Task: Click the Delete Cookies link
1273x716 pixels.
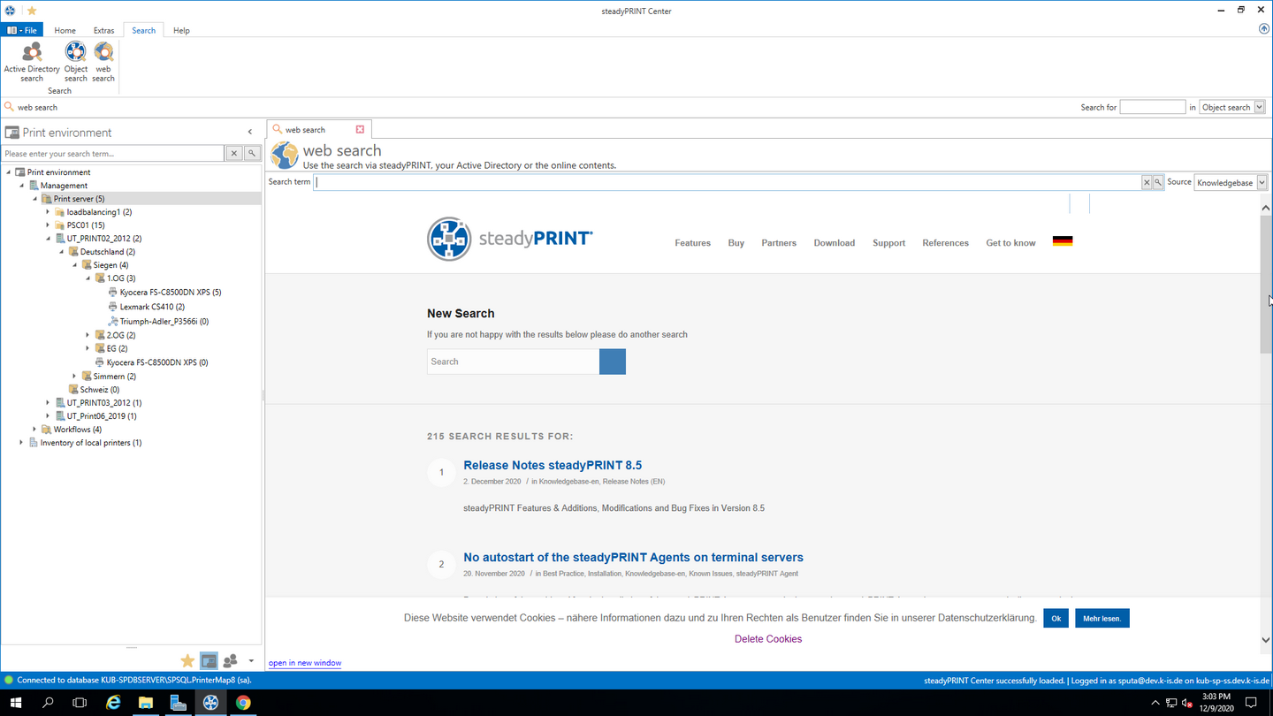Action: coord(768,639)
